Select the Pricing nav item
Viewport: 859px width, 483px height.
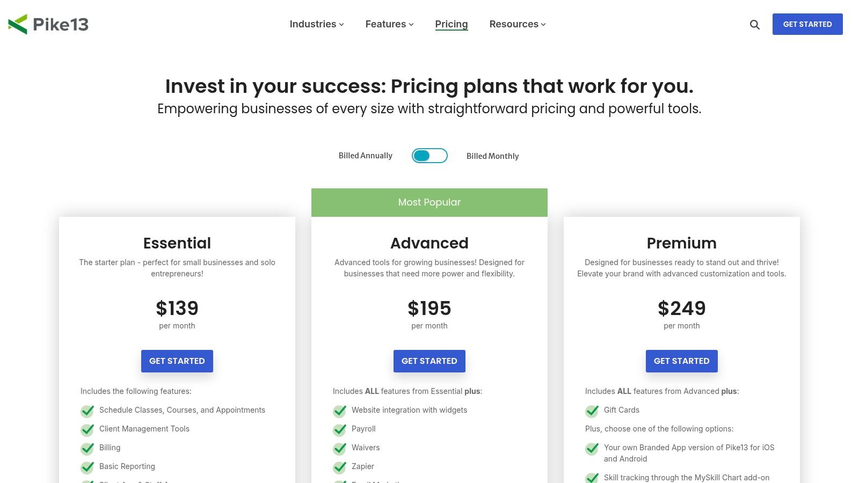click(452, 24)
